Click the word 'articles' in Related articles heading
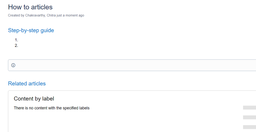The height and width of the screenshot is (132, 256). [37, 83]
